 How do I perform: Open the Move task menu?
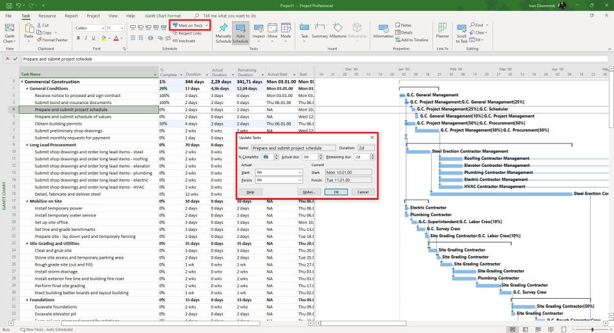(273, 31)
